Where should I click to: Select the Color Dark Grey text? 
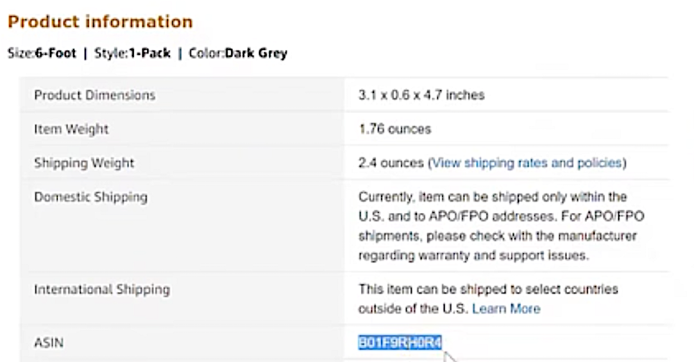tap(238, 53)
